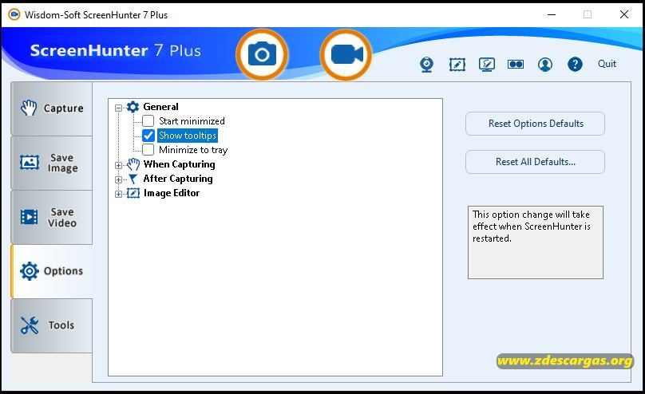Expand the Image Editor node
The height and width of the screenshot is (394, 645).
pos(118,194)
